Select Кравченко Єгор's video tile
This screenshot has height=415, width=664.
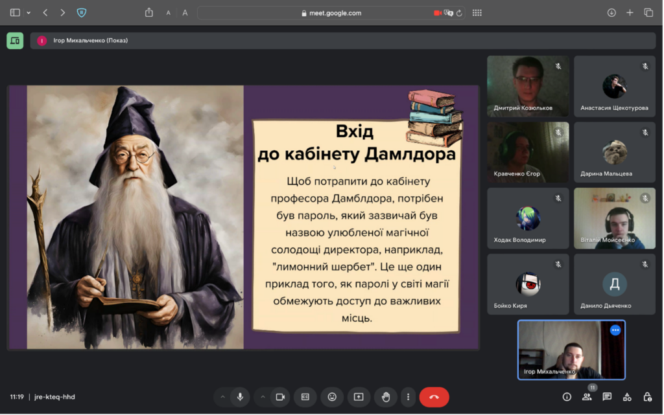point(528,152)
